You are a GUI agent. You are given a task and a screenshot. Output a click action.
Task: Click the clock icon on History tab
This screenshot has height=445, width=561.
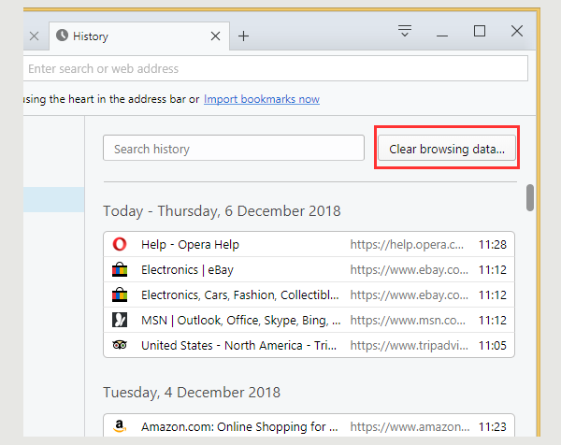pos(62,36)
